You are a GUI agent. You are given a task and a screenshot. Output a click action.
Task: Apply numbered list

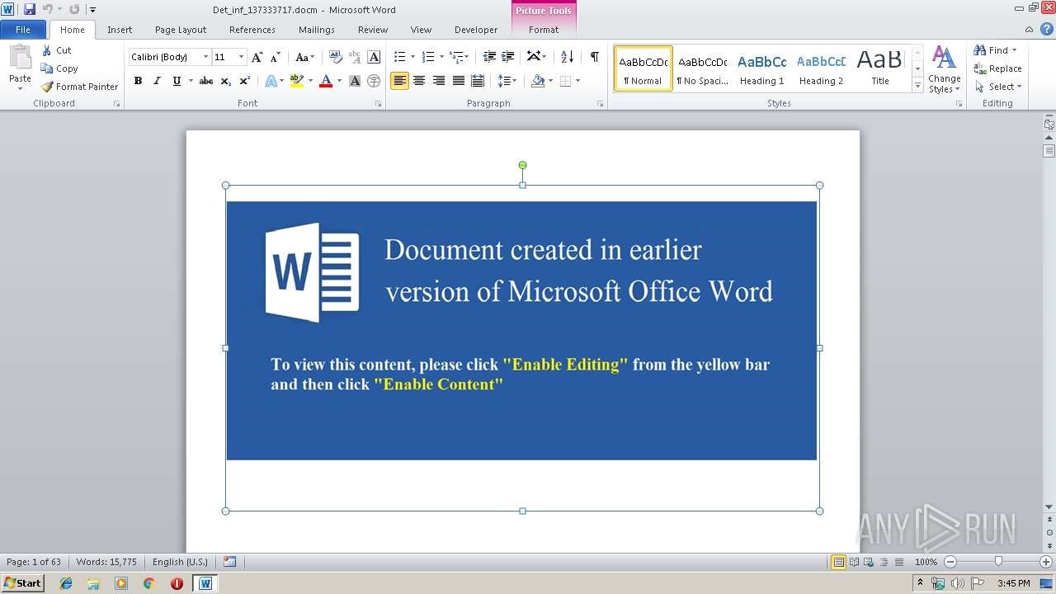[427, 57]
